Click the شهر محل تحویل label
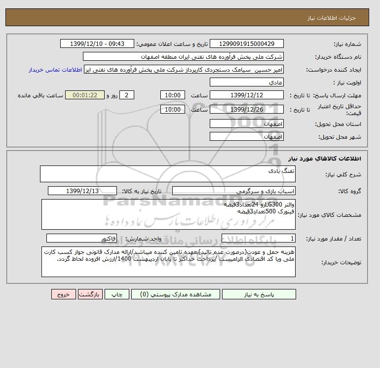The image size is (380, 368). click(x=340, y=137)
